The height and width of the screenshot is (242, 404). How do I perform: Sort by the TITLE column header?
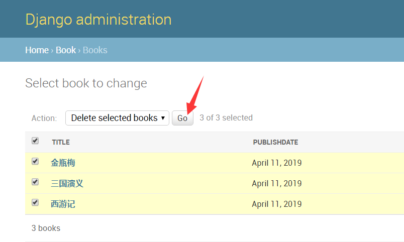[61, 143]
